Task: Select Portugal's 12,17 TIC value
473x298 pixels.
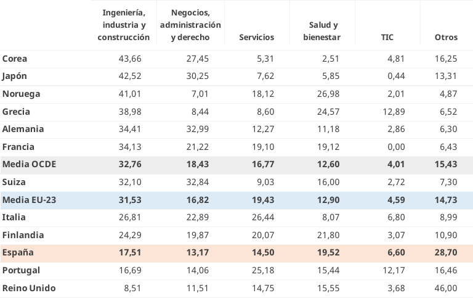Action: pyautogui.click(x=393, y=270)
